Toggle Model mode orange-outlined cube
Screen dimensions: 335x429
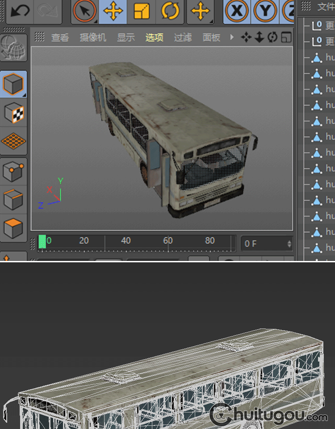click(13, 84)
